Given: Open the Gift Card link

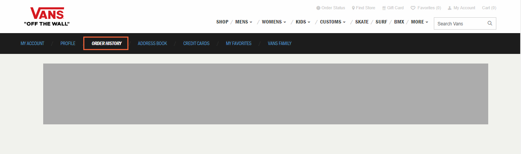Looking at the screenshot, I should pos(393,8).
